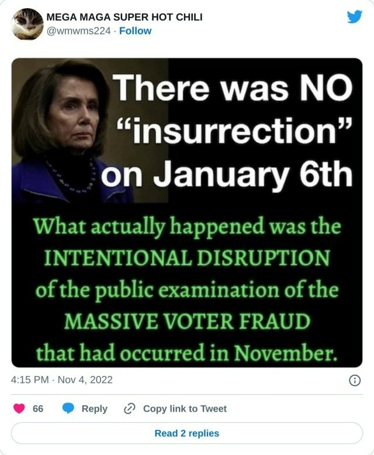
Task: Click the 66 likes count
Action: point(38,409)
